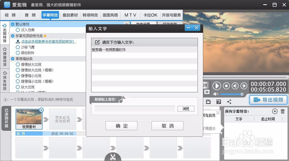Step back one frame in preview

[x=235, y=86]
